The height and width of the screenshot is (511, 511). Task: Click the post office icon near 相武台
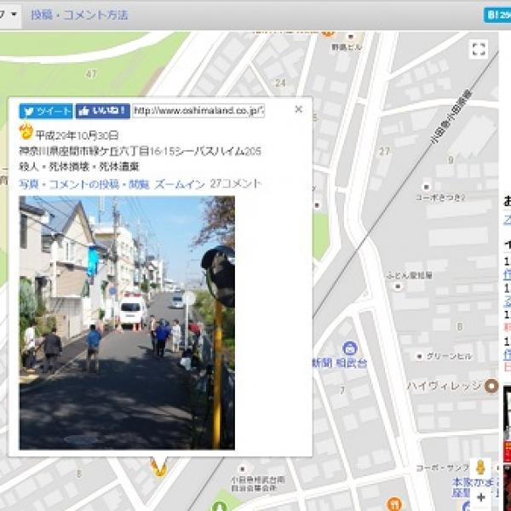[350, 348]
